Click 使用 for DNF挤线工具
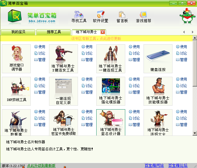Image resolution: width=197 pixels, height=168 pixels. pyautogui.click(x=40, y=79)
